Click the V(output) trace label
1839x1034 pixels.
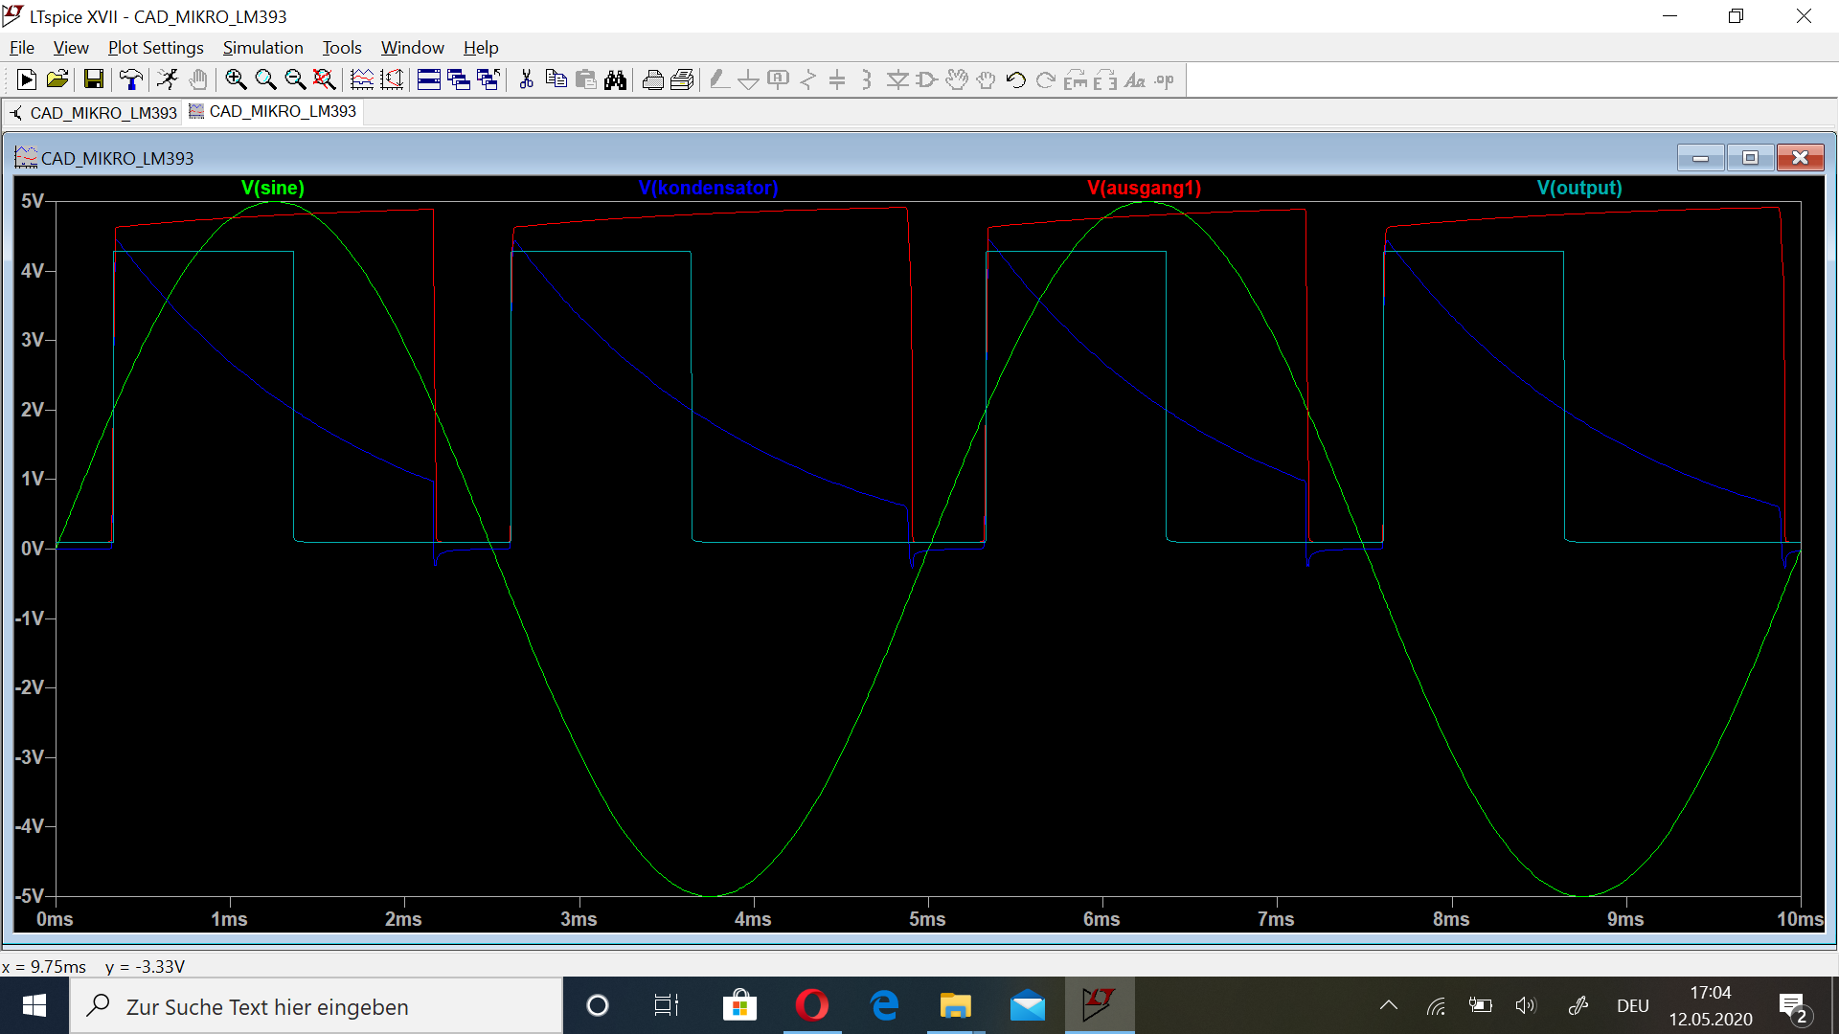point(1579,188)
